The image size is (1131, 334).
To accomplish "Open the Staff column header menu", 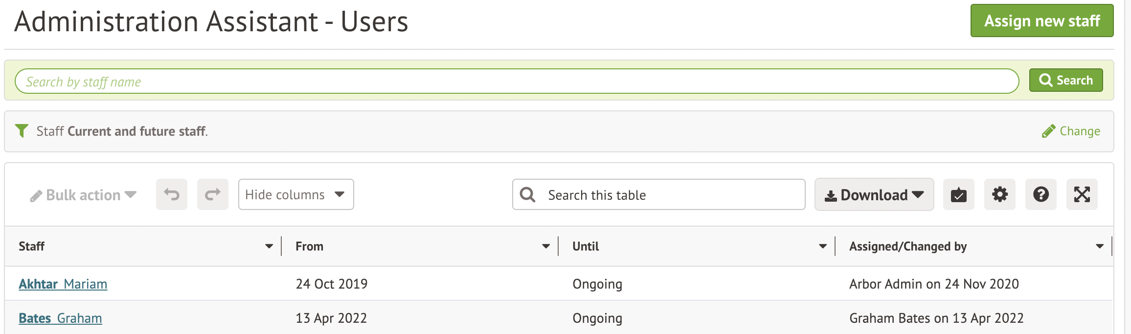I will [x=269, y=246].
